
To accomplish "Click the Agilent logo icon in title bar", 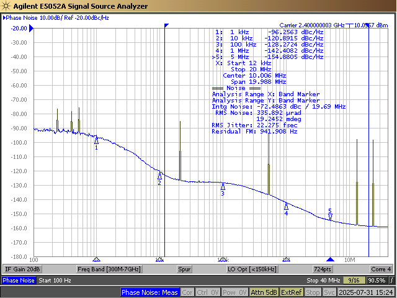I will tap(6, 6).
